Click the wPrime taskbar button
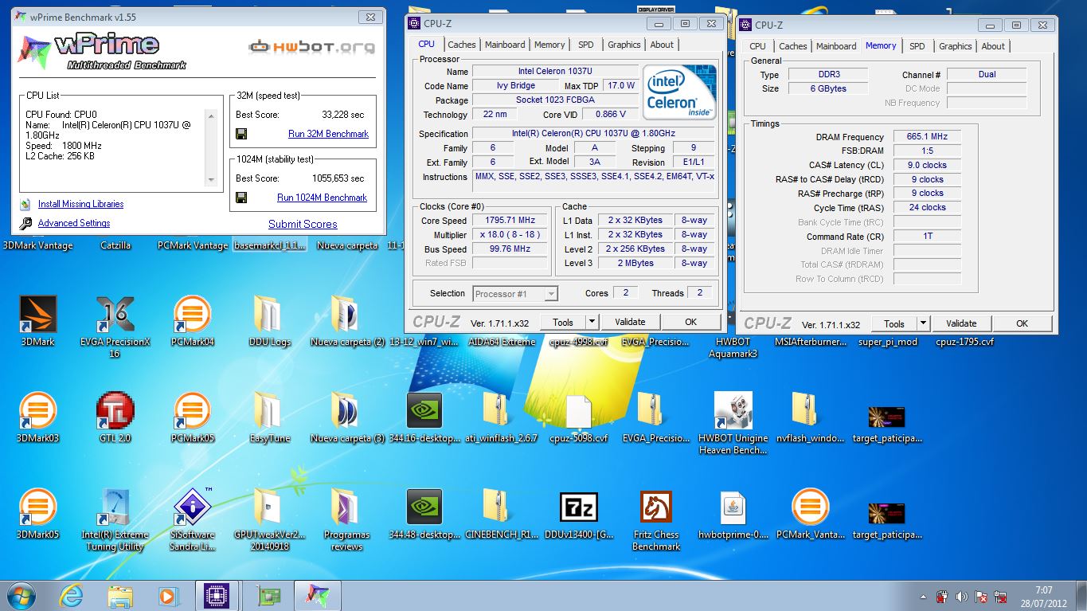The height and width of the screenshot is (611, 1087). point(318,595)
